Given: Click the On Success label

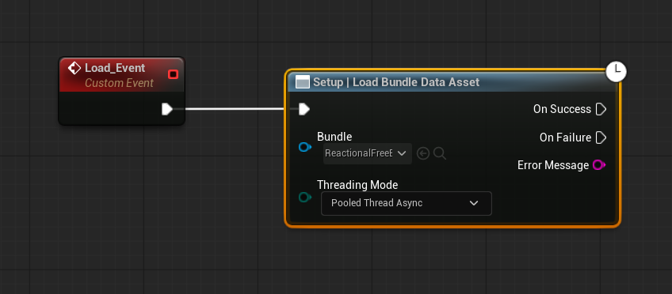Looking at the screenshot, I should (562, 109).
